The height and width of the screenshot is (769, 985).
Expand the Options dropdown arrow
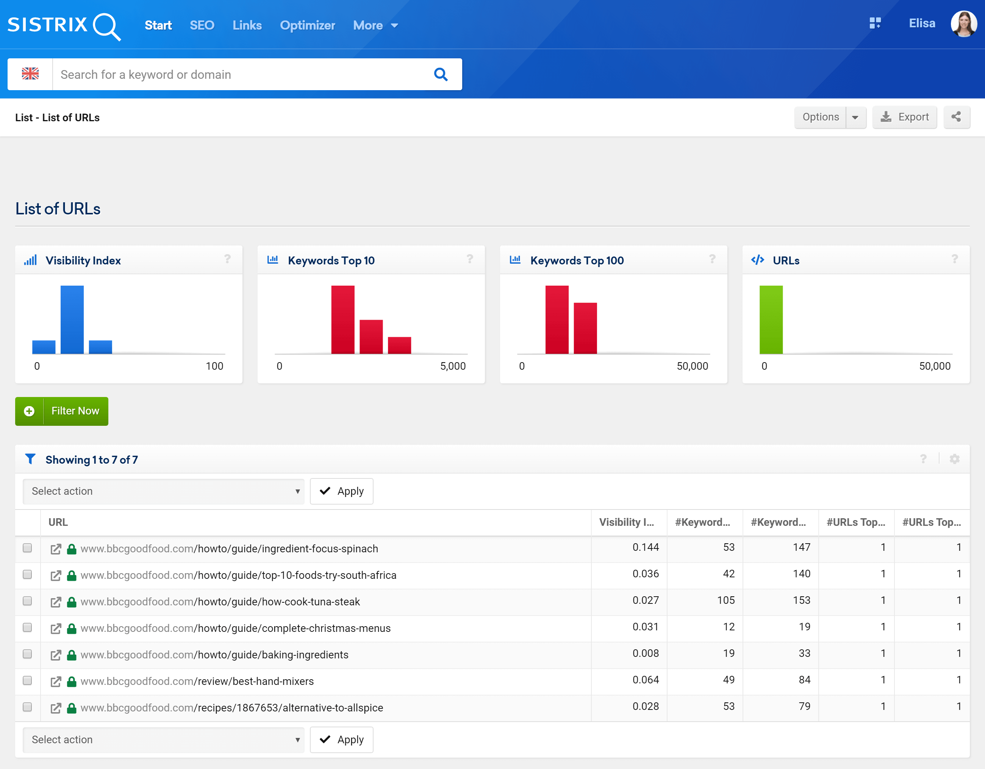[x=855, y=117]
